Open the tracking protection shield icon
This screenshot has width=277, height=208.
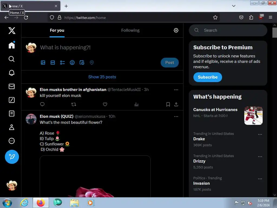tap(52, 17)
